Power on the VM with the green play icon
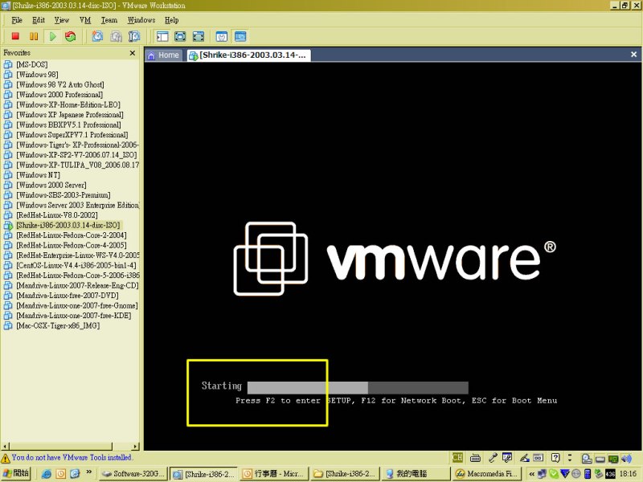This screenshot has width=643, height=482. click(52, 36)
